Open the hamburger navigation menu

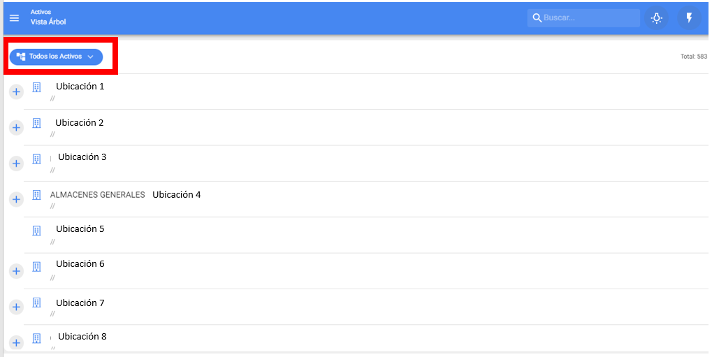tap(14, 17)
